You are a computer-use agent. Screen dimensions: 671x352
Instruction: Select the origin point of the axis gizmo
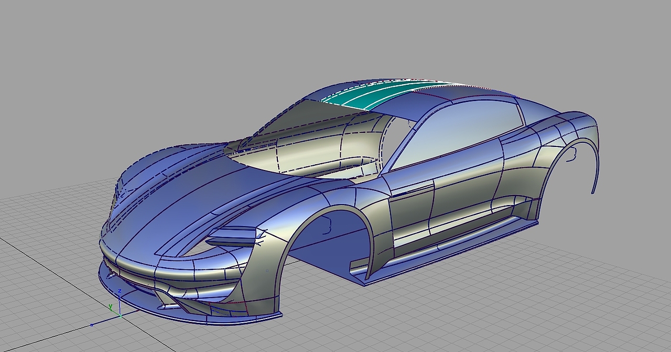(x=121, y=316)
